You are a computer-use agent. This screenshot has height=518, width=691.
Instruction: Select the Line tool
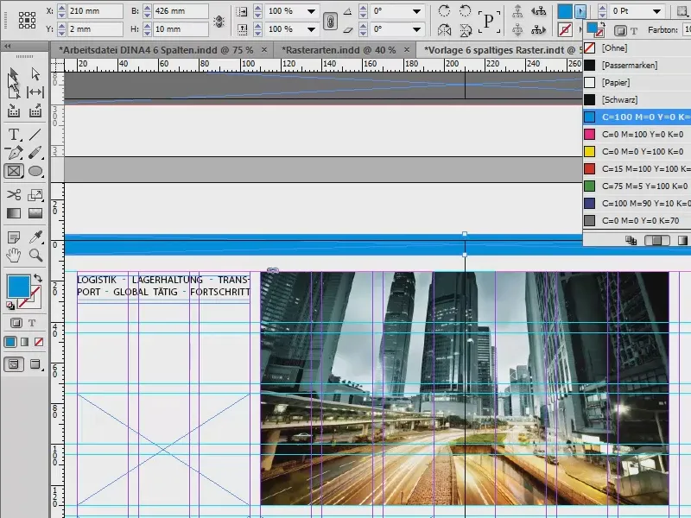click(x=35, y=134)
